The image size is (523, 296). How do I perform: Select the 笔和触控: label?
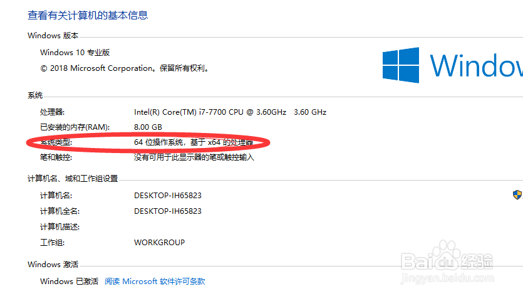tap(56, 157)
